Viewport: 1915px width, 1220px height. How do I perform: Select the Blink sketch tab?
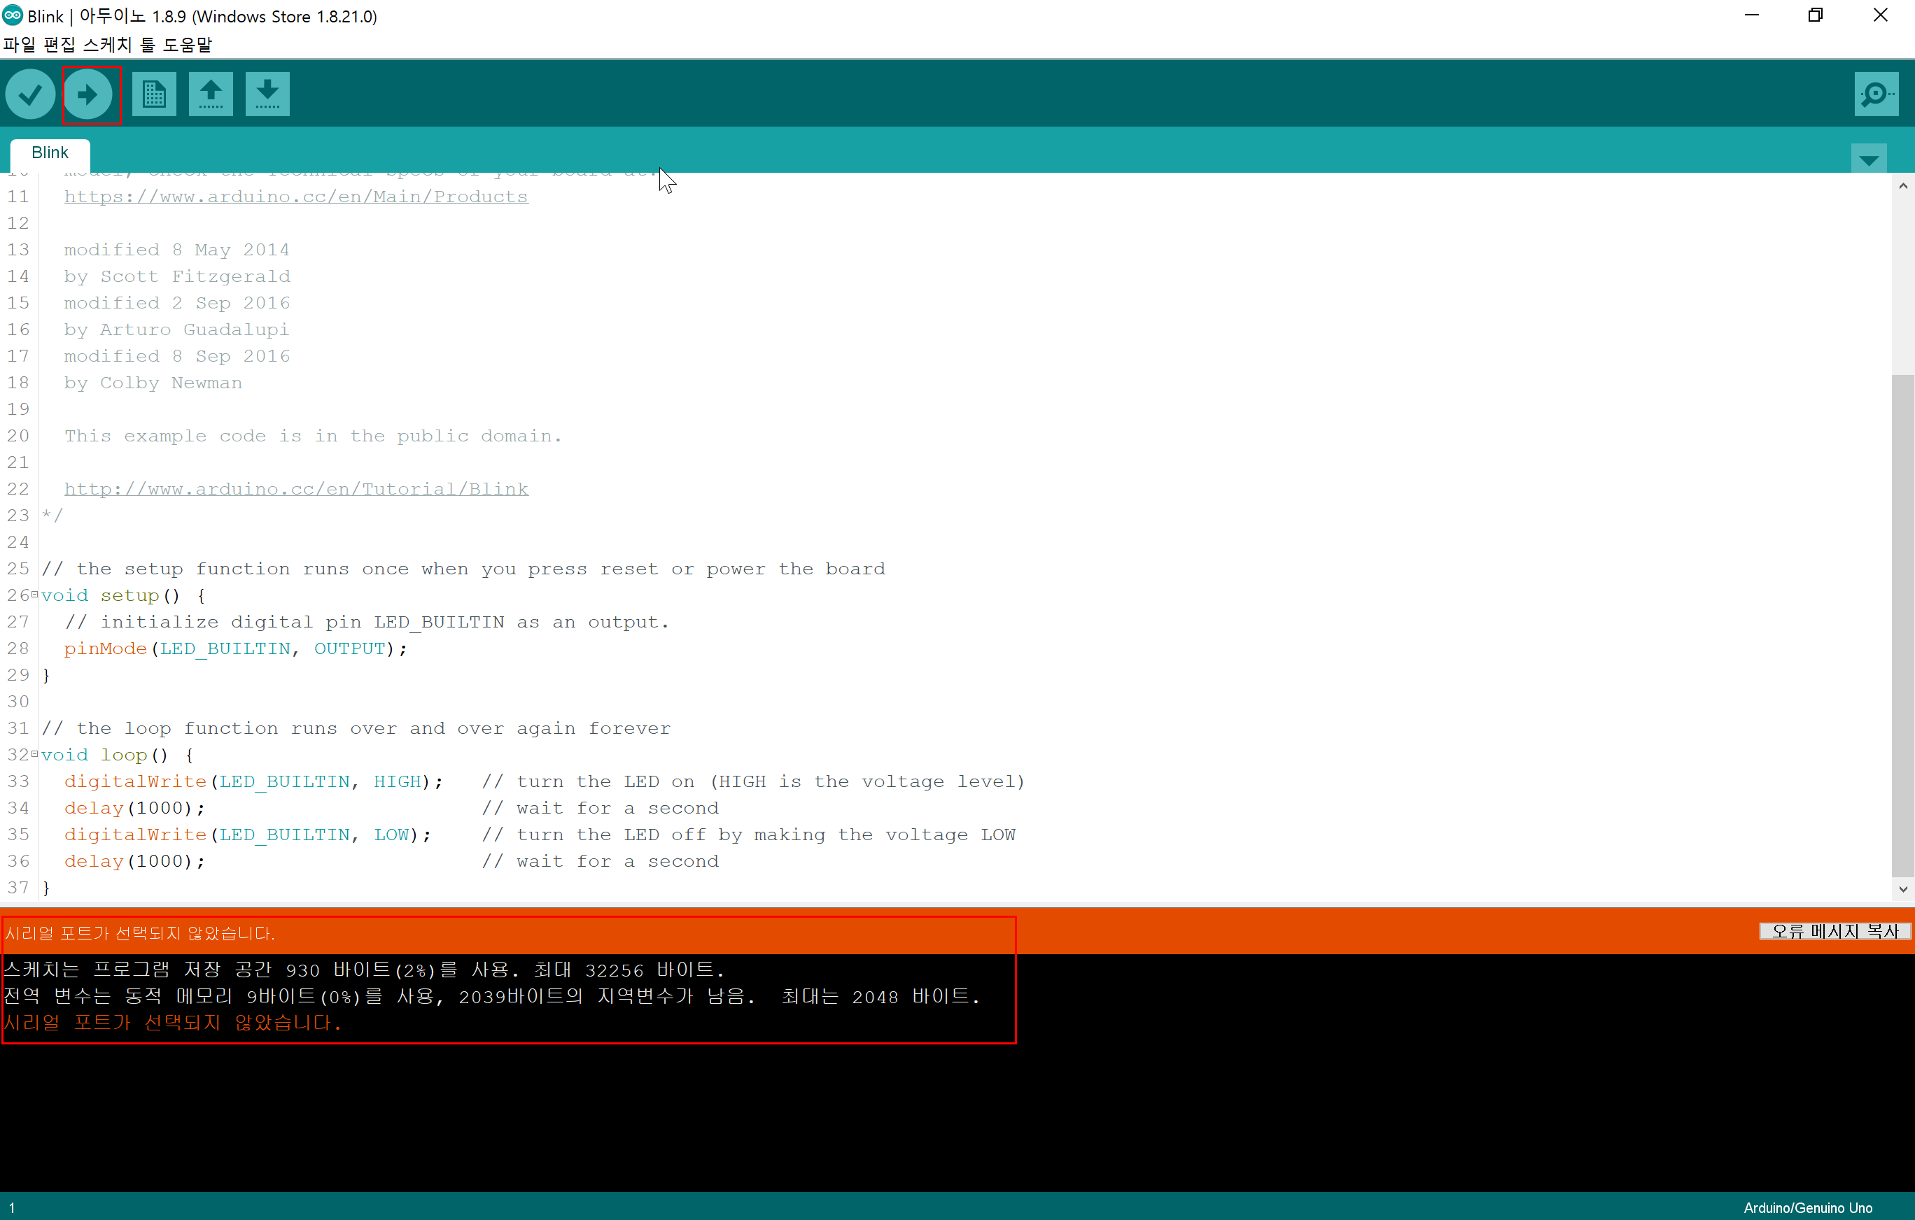pos(49,152)
